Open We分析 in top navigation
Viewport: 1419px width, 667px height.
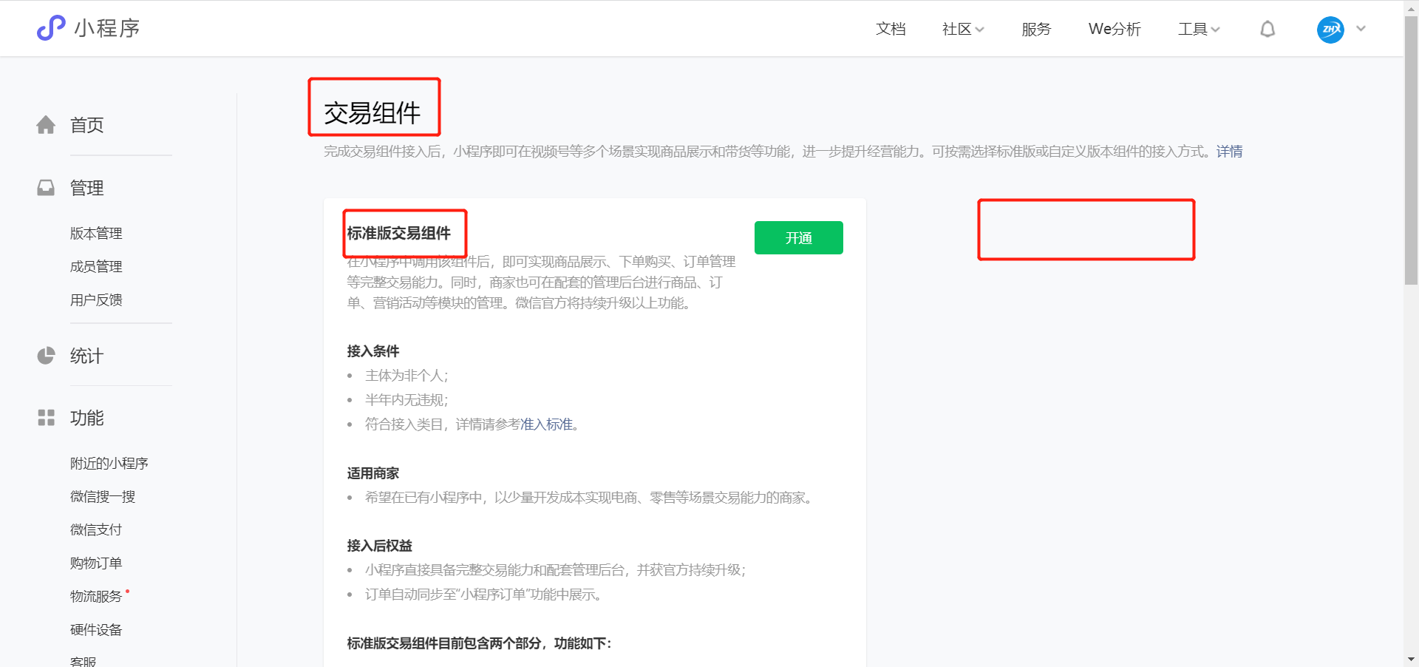point(1115,29)
